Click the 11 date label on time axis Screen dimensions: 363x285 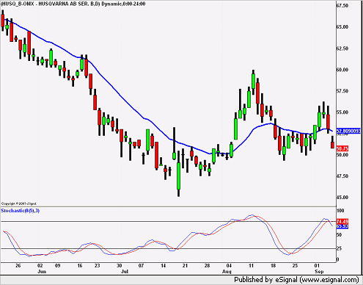point(251,266)
